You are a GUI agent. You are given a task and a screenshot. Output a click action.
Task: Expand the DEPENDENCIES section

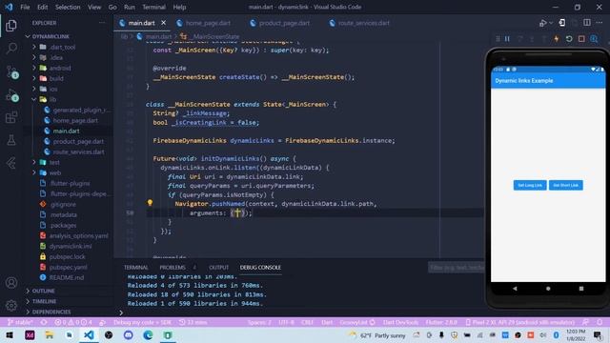pyautogui.click(x=51, y=312)
